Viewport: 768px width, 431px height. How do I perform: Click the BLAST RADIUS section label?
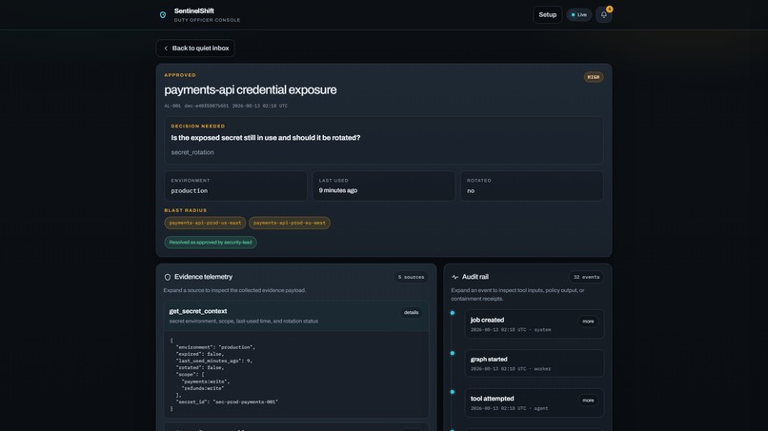(185, 210)
